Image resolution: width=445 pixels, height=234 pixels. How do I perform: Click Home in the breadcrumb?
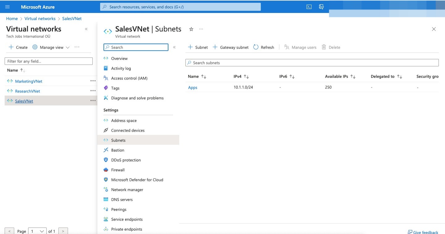click(12, 18)
